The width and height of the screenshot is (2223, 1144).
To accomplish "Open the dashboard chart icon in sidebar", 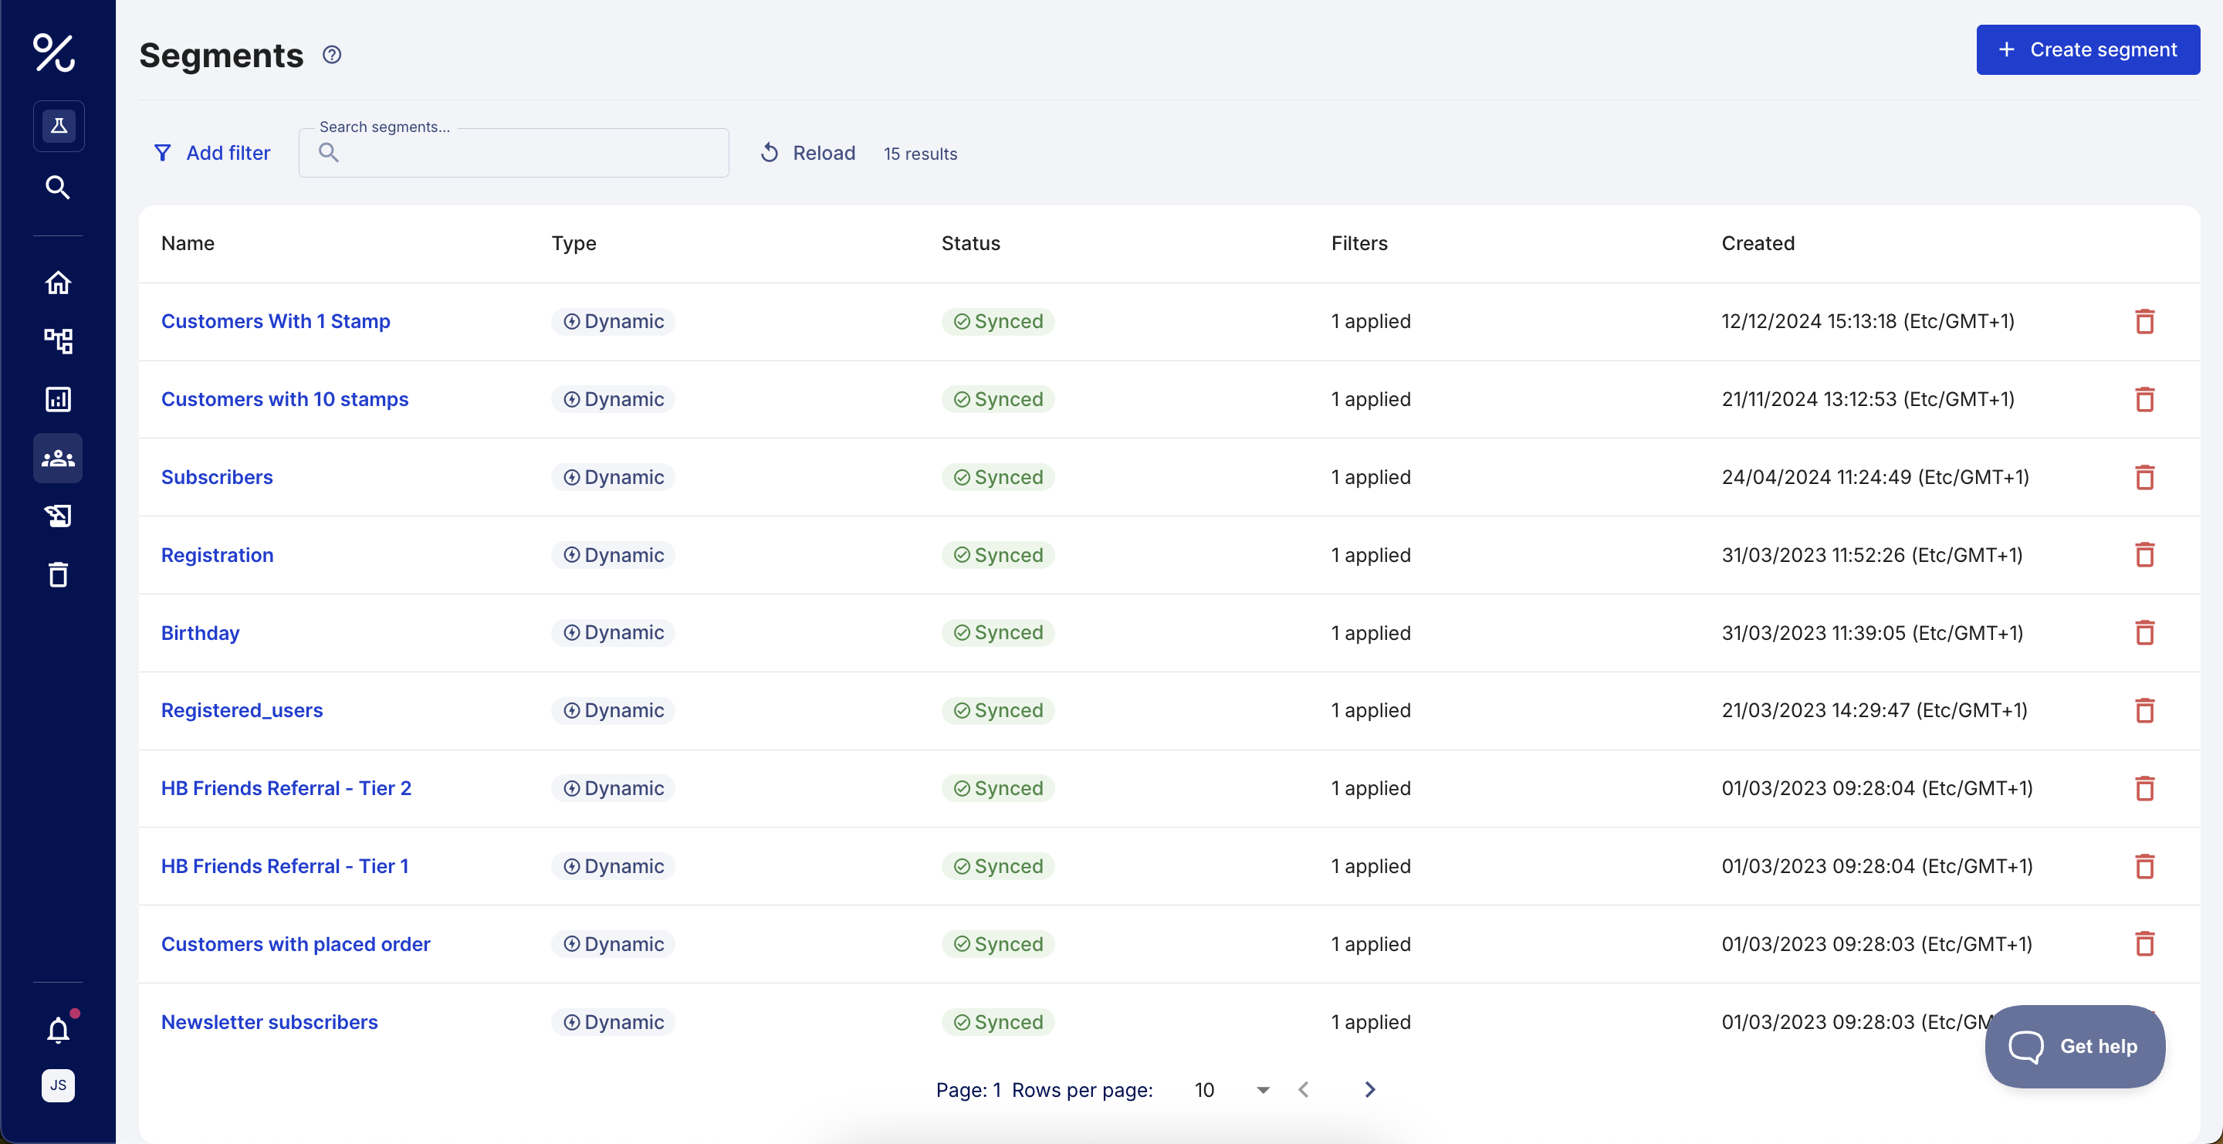I will pyautogui.click(x=58, y=399).
